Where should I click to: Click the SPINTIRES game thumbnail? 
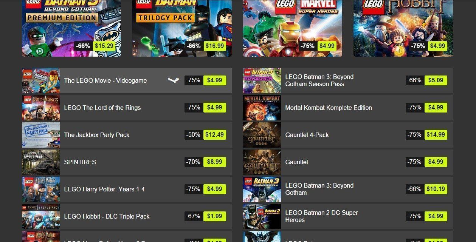(x=41, y=162)
